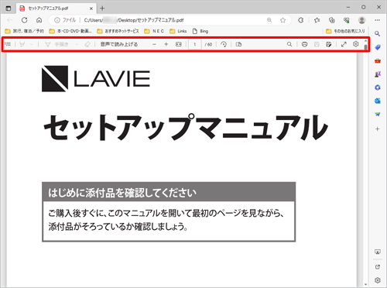This screenshot has height=288, width=387.
Task: Save the PDF document
Action: click(x=317, y=44)
